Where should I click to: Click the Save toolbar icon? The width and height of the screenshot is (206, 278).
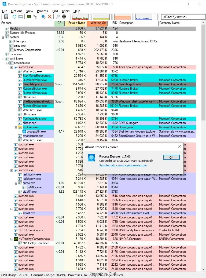(6, 17)
